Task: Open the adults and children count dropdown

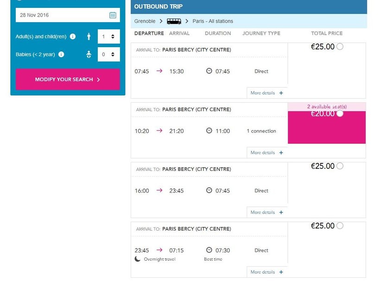Action: pyautogui.click(x=108, y=37)
